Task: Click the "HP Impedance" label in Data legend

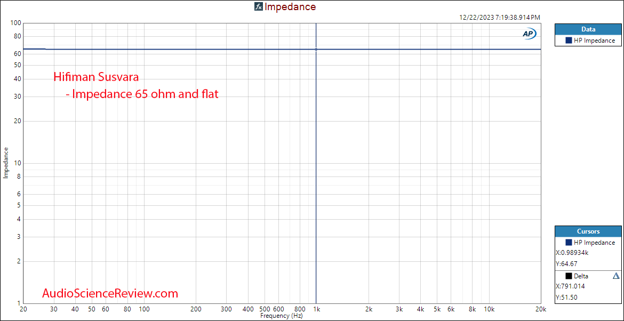Action: point(595,40)
